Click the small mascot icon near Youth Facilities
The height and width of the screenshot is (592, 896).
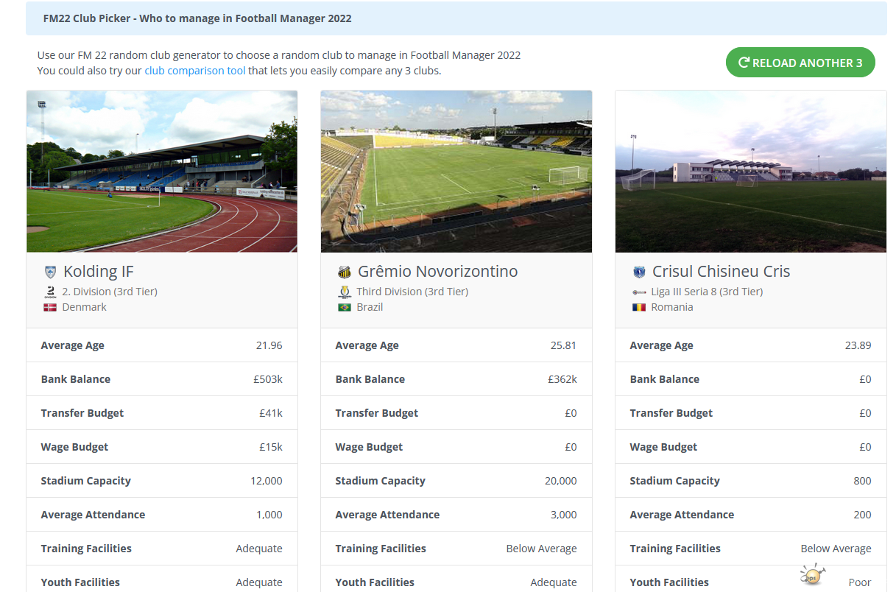click(813, 574)
